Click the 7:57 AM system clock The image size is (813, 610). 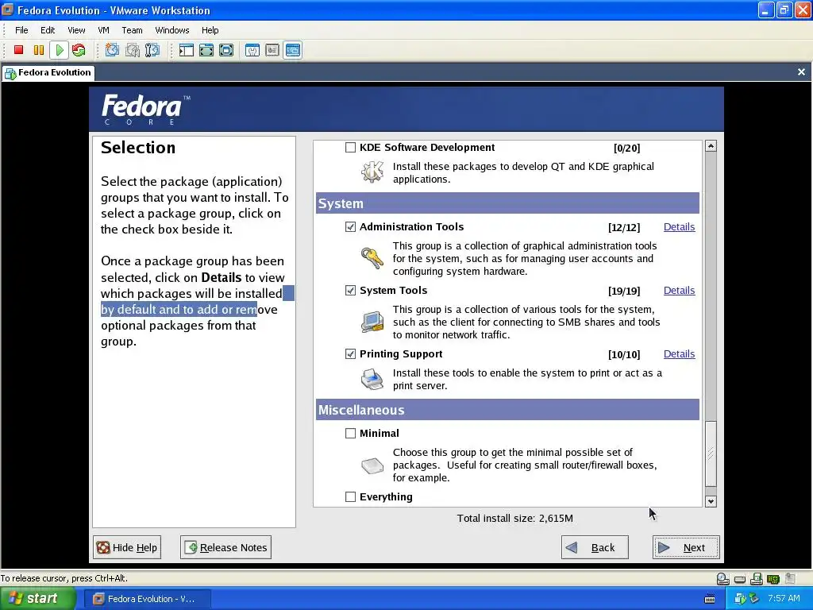(x=784, y=598)
